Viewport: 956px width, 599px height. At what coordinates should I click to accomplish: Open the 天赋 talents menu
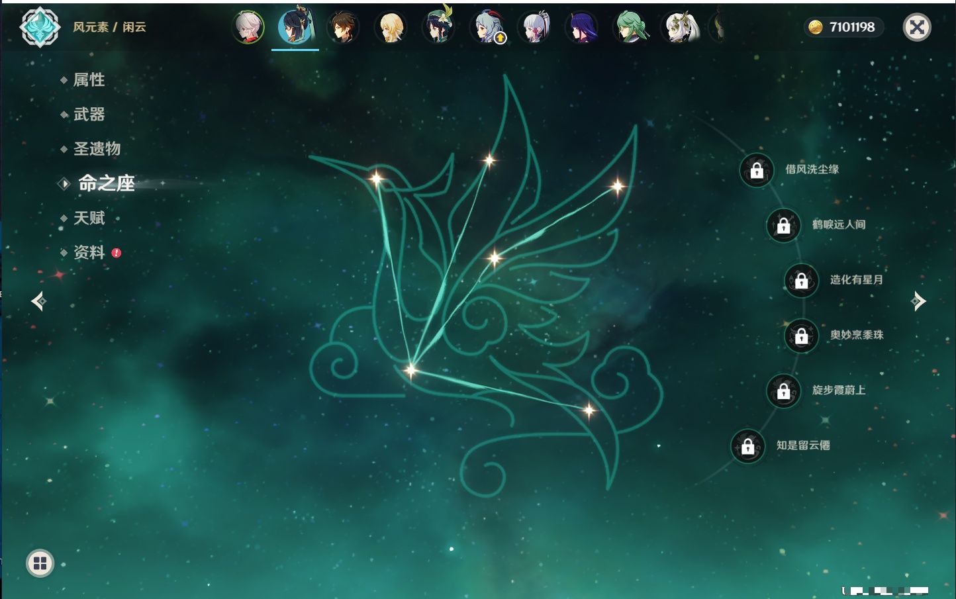point(89,218)
